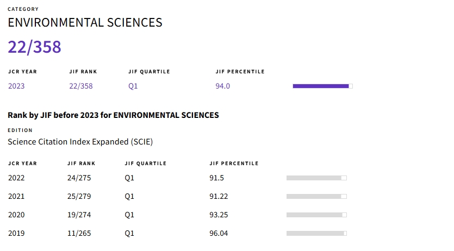Click the 25/279 rank for 2021
The height and width of the screenshot is (251, 454).
(x=79, y=196)
